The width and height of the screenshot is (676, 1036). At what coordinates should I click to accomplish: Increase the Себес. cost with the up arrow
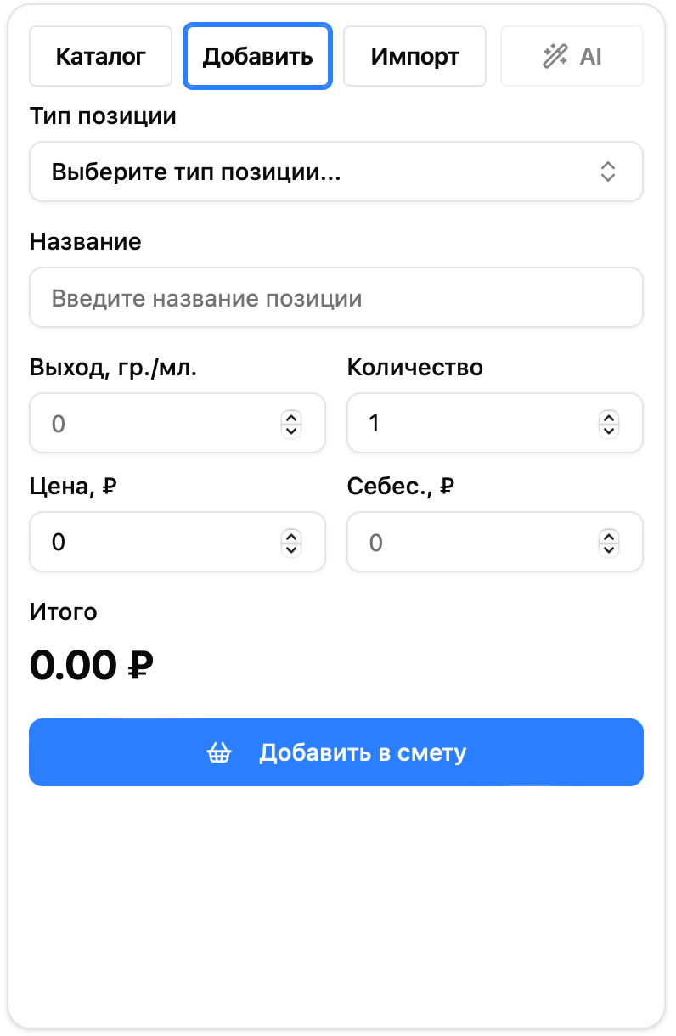(x=609, y=536)
